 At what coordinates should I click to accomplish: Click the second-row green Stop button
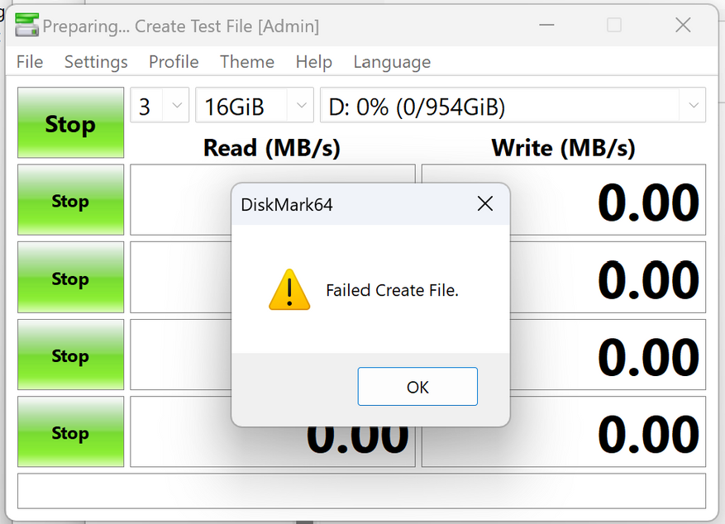tap(70, 200)
